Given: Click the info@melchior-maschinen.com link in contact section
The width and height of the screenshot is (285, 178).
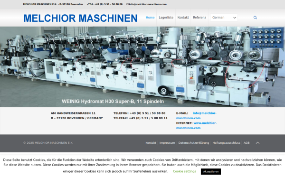Looking at the screenshot, I should (x=196, y=115).
